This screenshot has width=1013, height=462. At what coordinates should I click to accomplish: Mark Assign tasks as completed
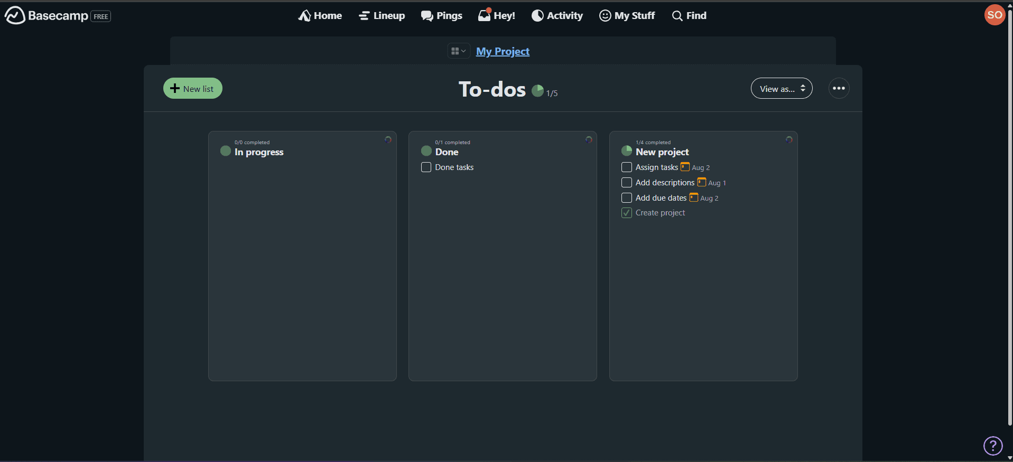tap(627, 167)
